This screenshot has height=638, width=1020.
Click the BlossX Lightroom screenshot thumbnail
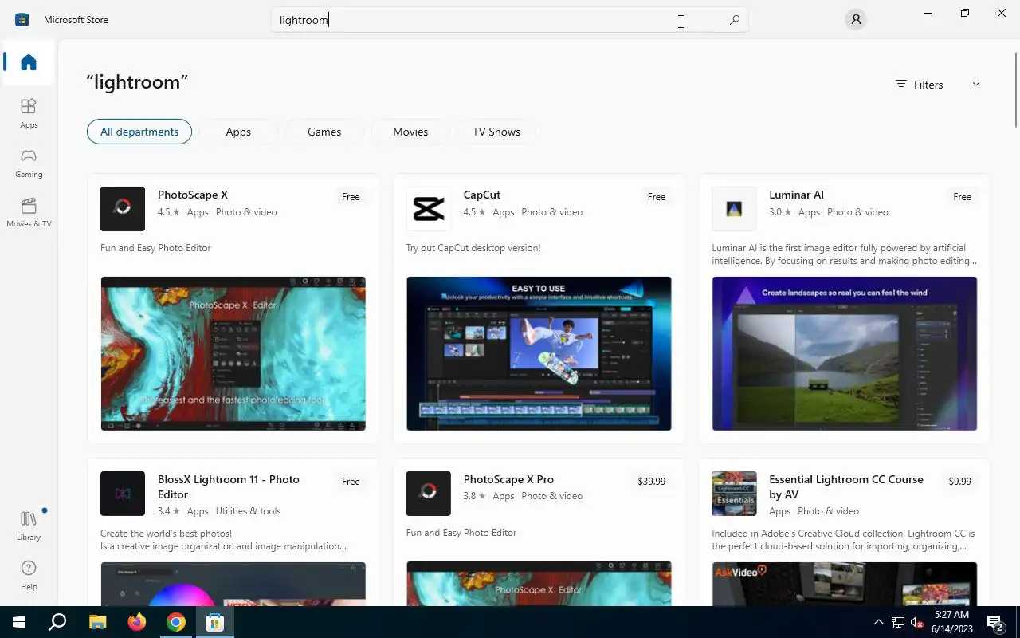pyautogui.click(x=233, y=584)
